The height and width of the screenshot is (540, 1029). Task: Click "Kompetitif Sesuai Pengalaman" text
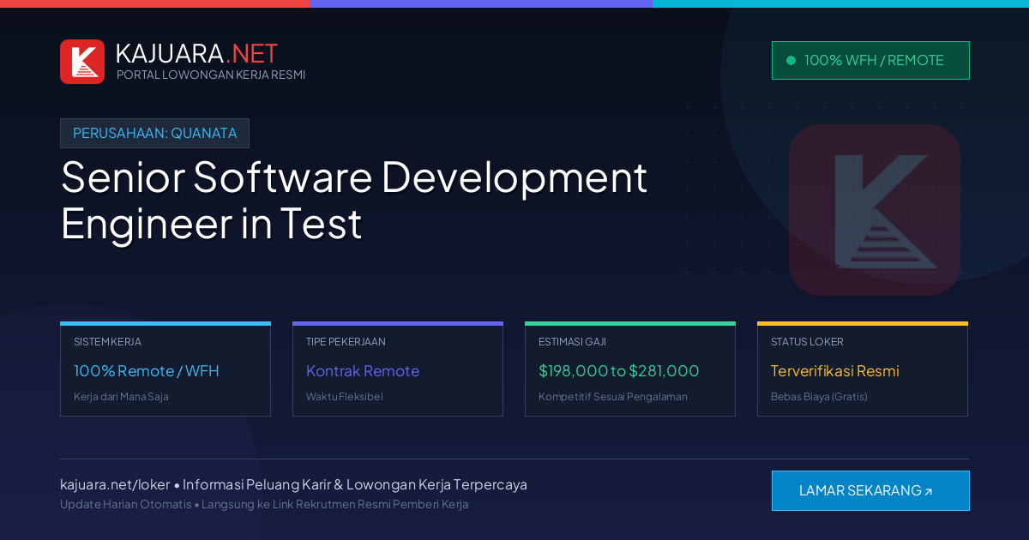tap(613, 397)
